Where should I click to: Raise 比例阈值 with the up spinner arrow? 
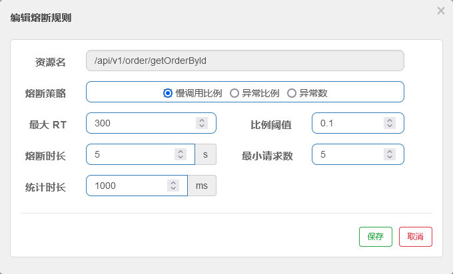[x=390, y=120]
